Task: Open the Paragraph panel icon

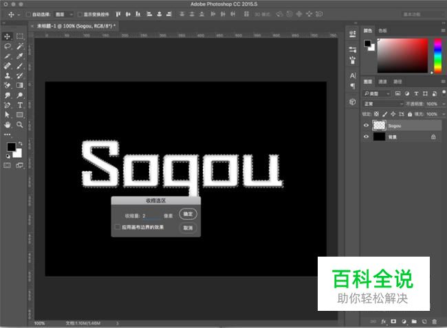Action: [x=353, y=86]
